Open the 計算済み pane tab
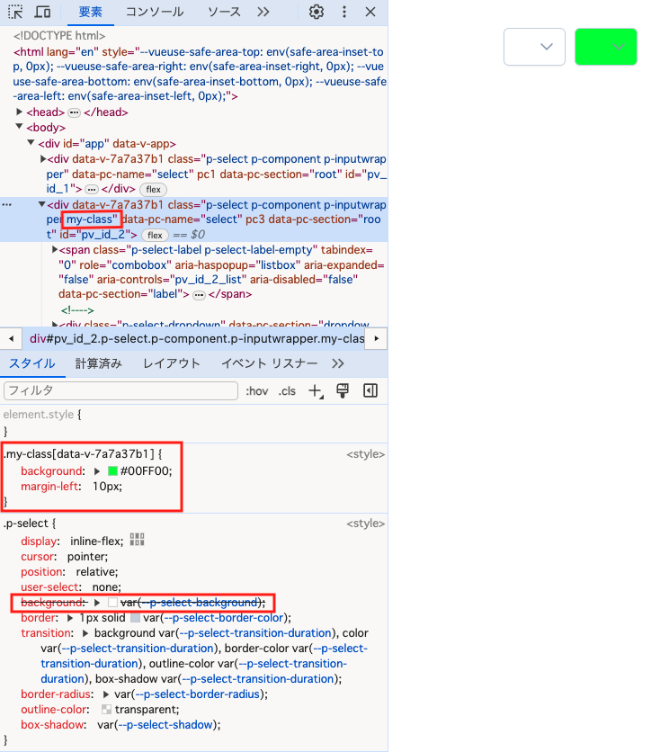The height and width of the screenshot is (752, 669). [x=99, y=363]
